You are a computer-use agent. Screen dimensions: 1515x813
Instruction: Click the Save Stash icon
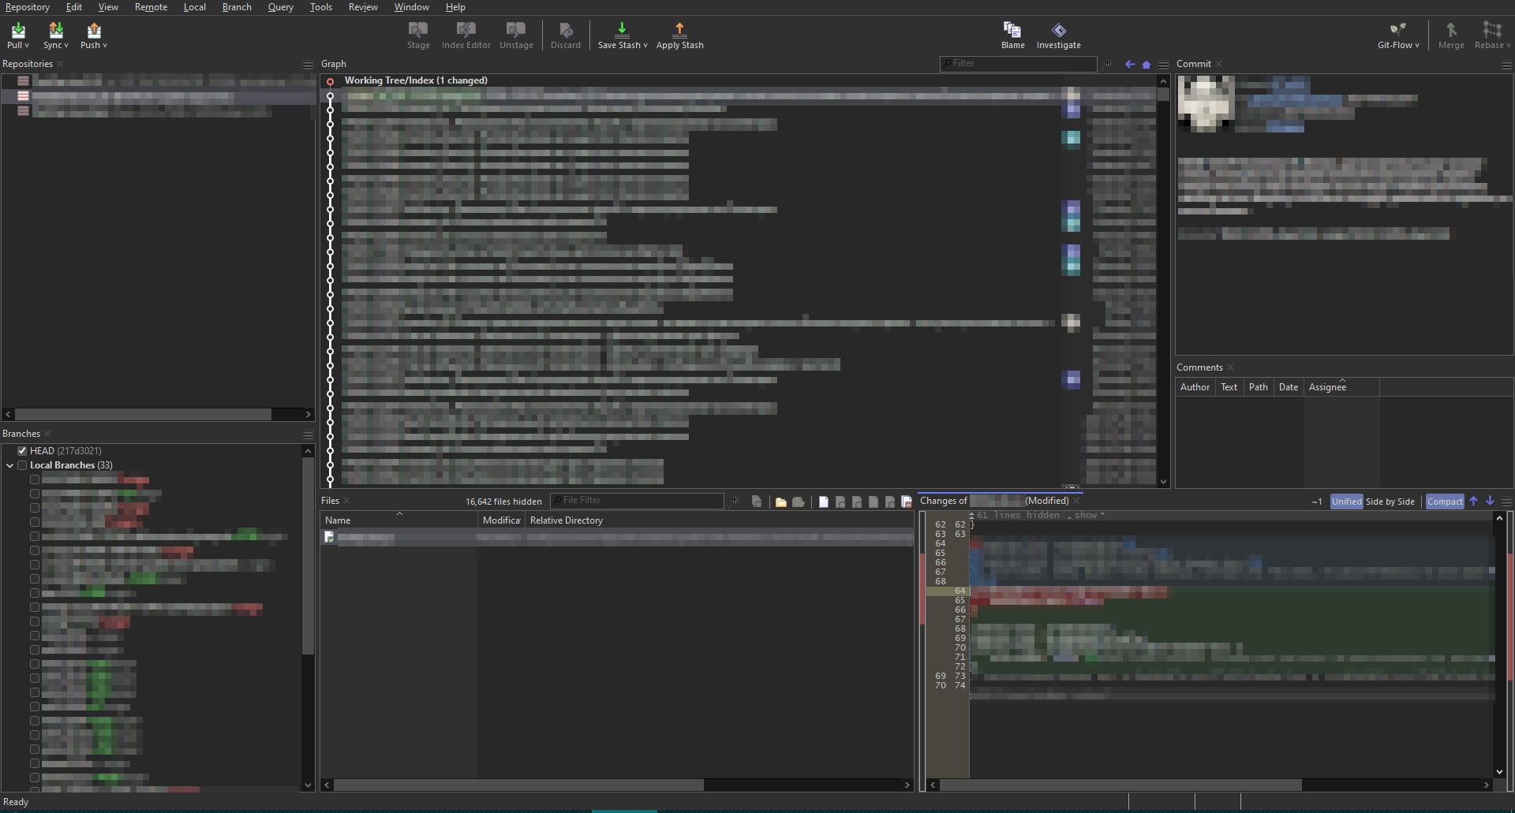click(x=622, y=30)
